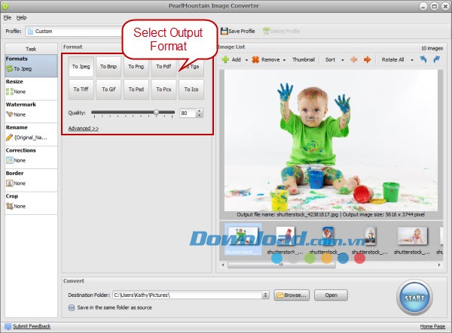Expand the Sort dropdown
Image resolution: width=452 pixels, height=333 pixels.
[343, 60]
